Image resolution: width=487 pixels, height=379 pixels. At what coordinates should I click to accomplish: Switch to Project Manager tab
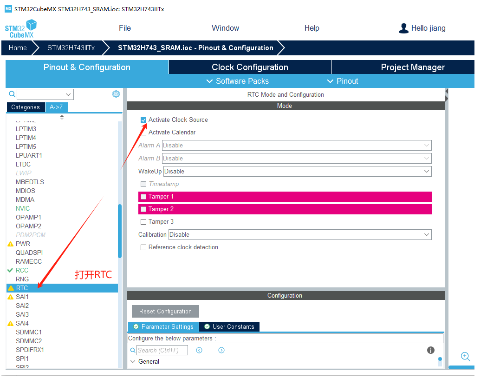coord(403,67)
